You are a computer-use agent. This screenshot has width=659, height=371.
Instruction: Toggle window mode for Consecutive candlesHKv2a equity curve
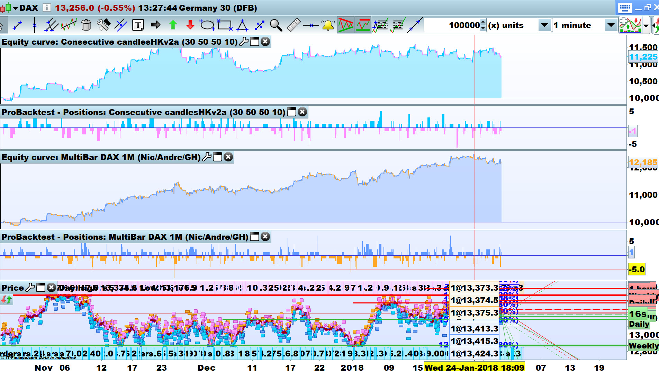pyautogui.click(x=254, y=42)
